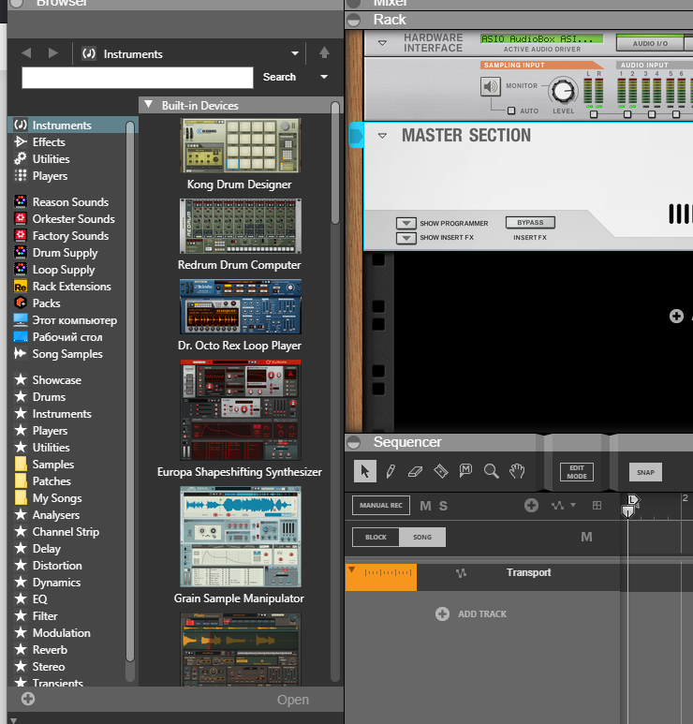Click the L loop locator marker
The image size is (693, 724).
pyautogui.click(x=632, y=499)
